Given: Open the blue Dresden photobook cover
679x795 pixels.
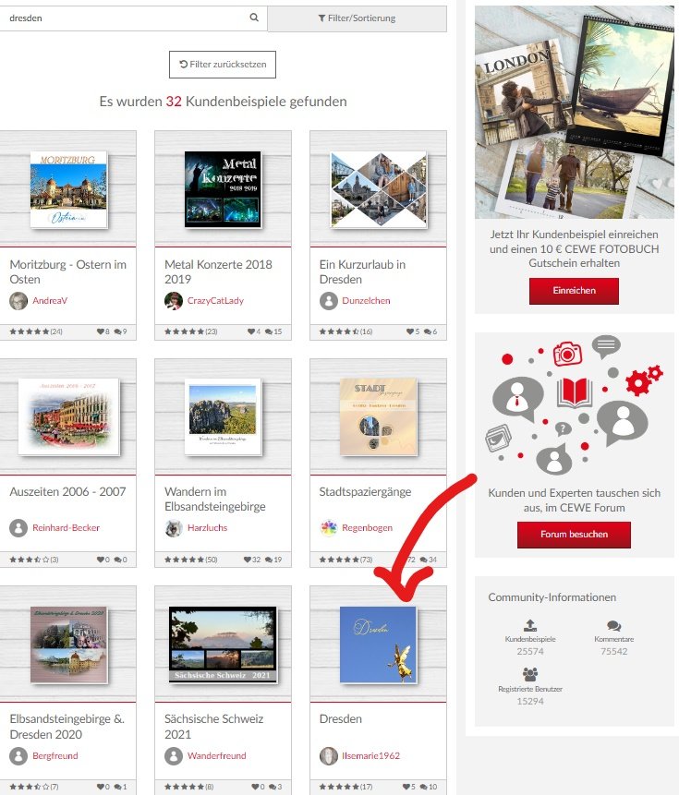Looking at the screenshot, I should click(x=378, y=644).
